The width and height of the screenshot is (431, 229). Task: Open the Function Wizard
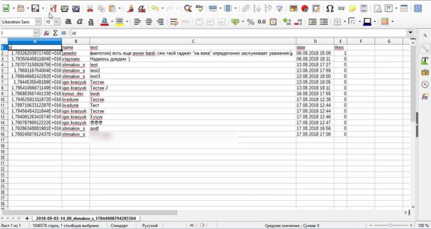(x=46, y=33)
